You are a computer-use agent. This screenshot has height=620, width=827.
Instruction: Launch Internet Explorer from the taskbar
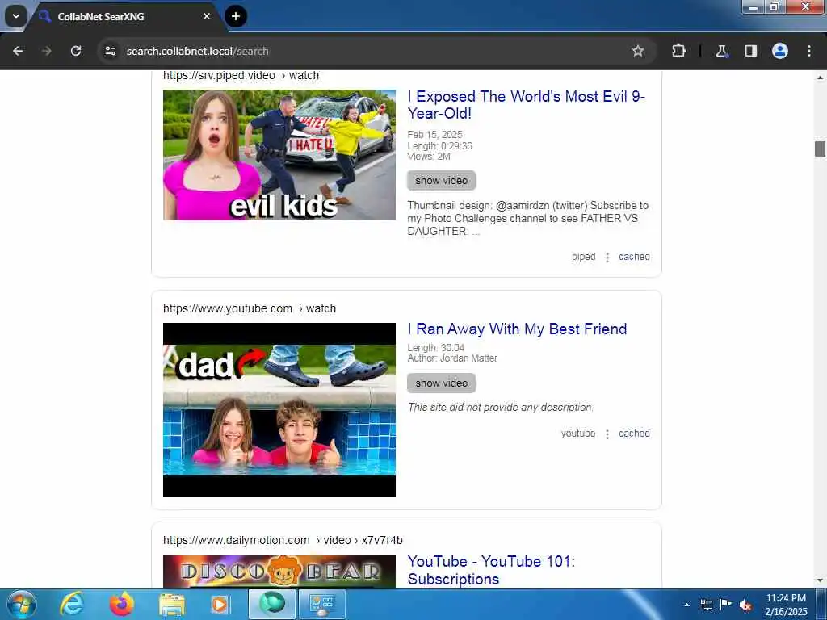[72, 604]
